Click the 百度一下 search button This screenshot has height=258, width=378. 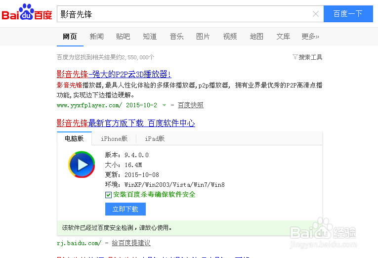(348, 14)
